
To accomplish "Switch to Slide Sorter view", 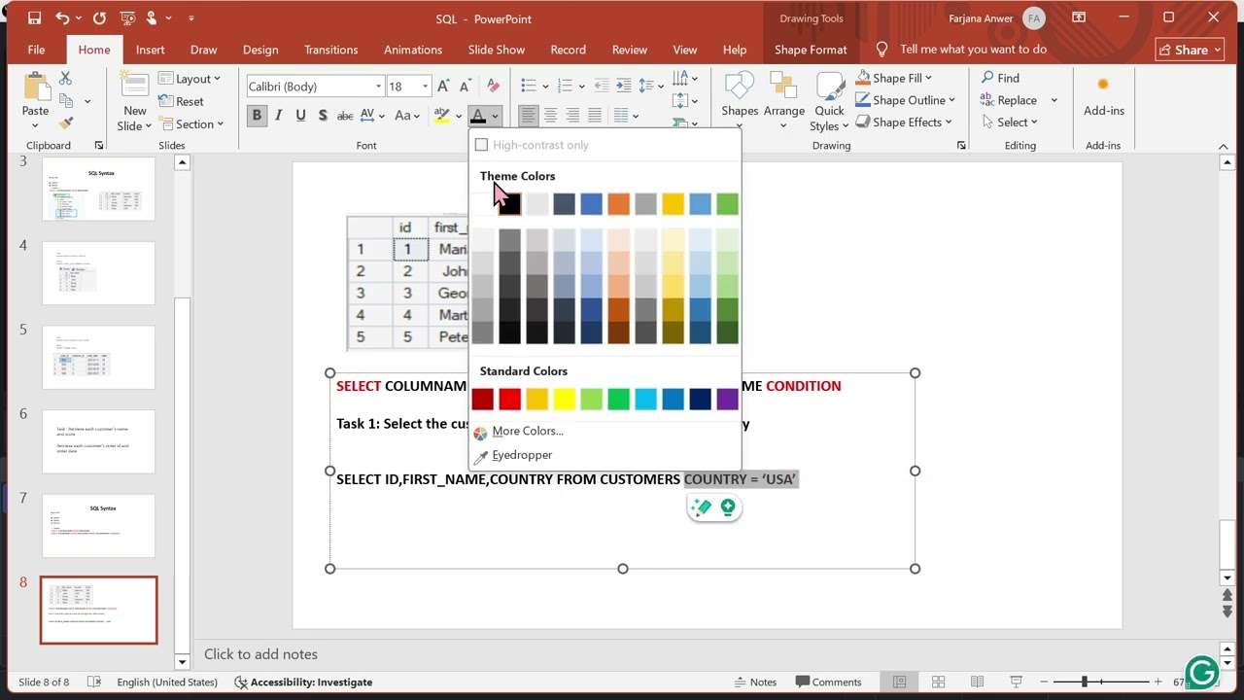I will pos(938,682).
